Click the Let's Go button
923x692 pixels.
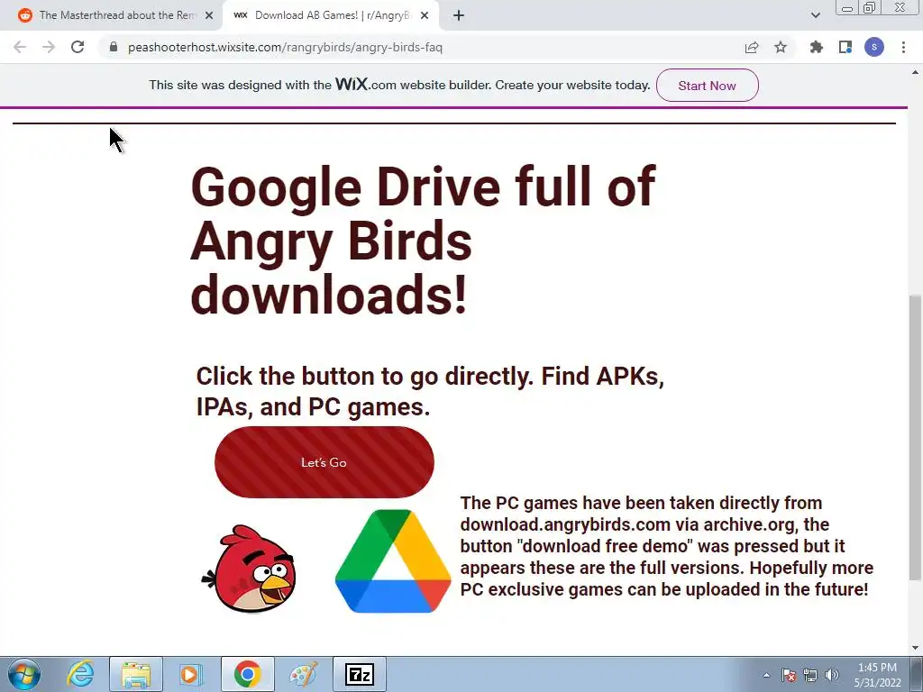click(324, 462)
